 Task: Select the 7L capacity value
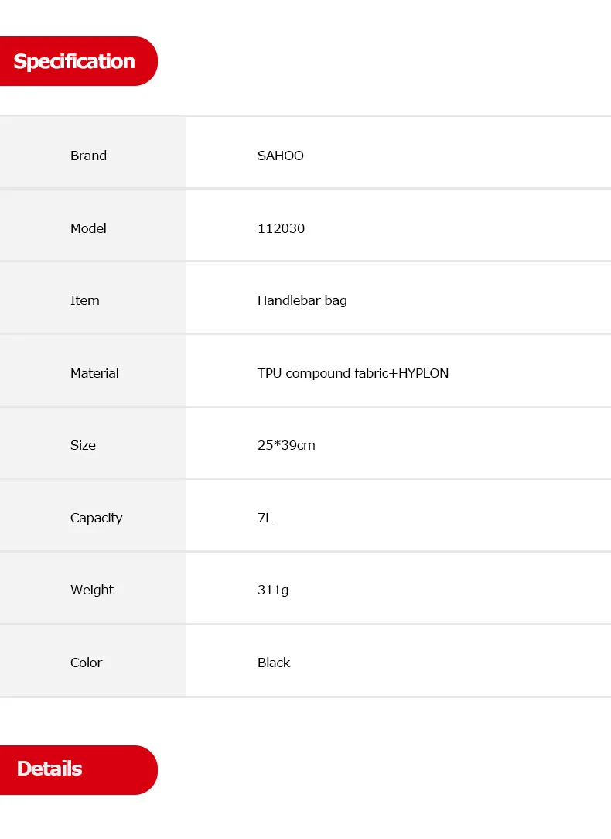pyautogui.click(x=265, y=518)
